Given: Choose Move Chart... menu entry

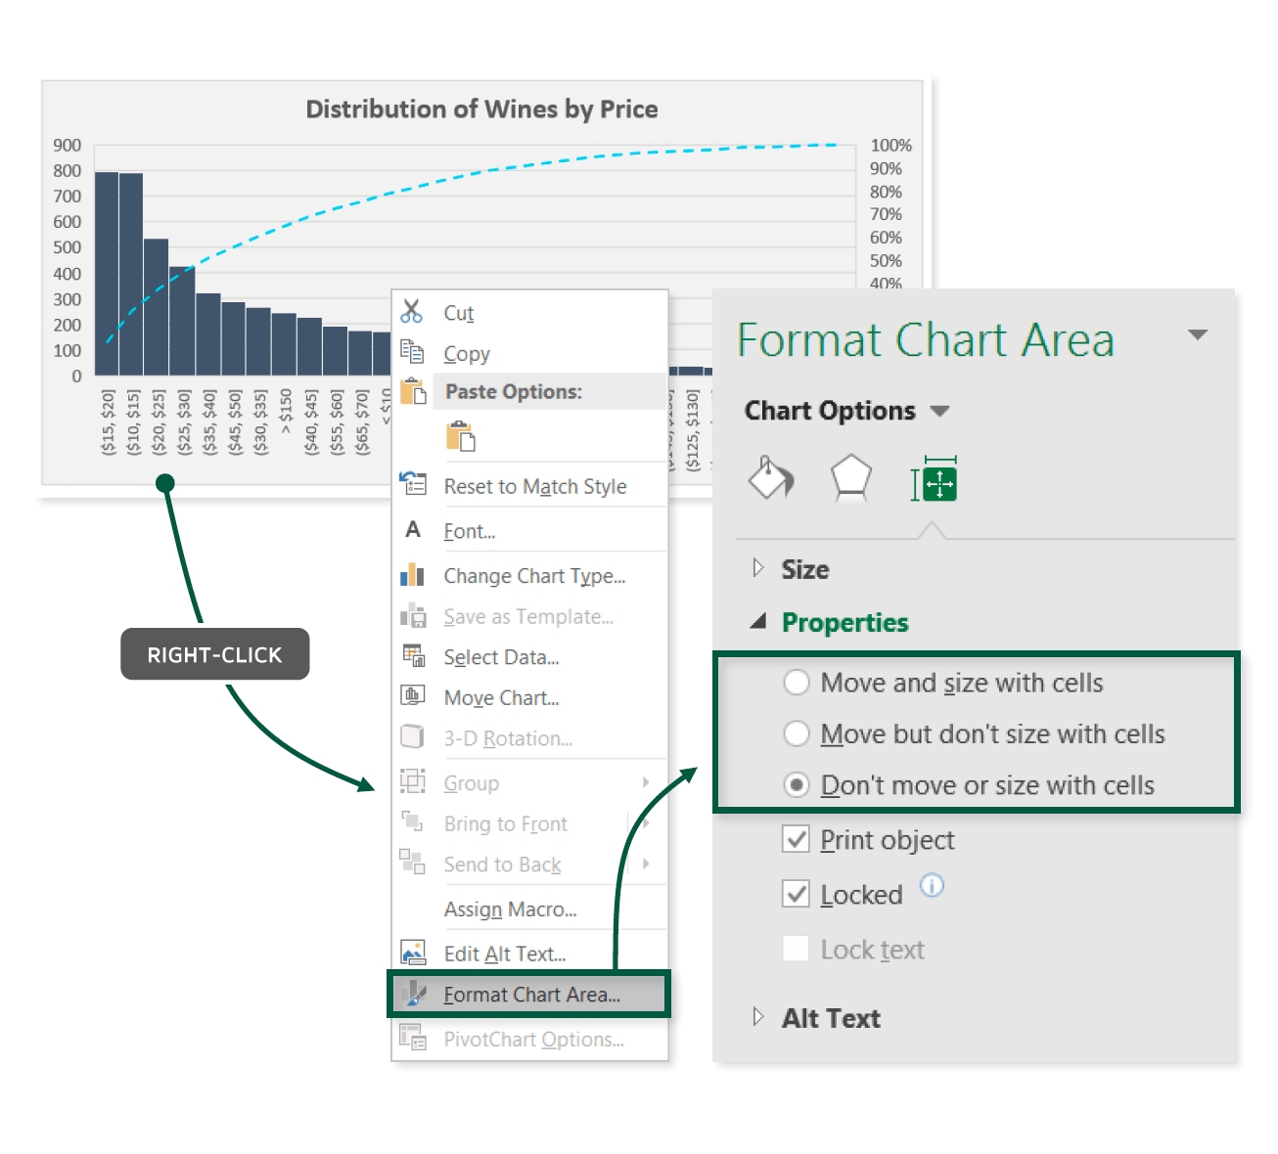Looking at the screenshot, I should tap(529, 698).
